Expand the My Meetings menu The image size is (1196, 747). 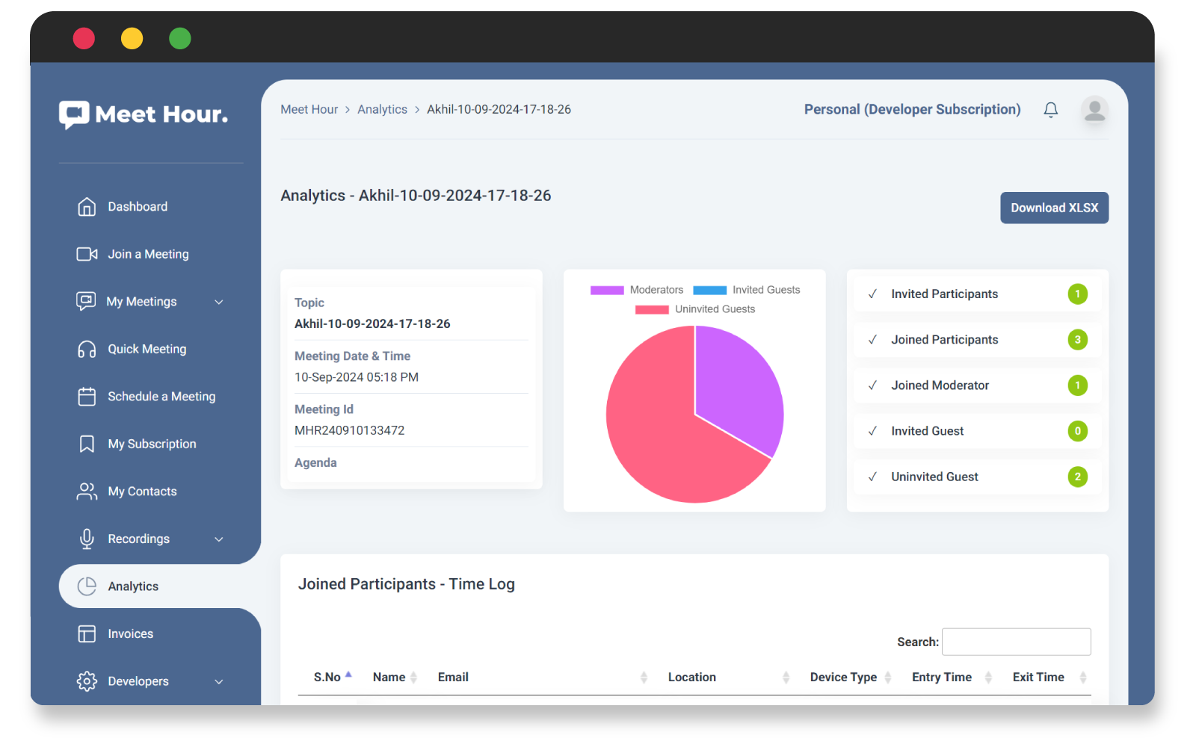pos(218,302)
